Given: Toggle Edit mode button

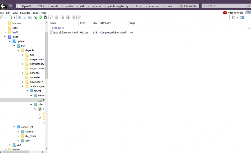Looking at the screenshot, I should click(x=189, y=6).
